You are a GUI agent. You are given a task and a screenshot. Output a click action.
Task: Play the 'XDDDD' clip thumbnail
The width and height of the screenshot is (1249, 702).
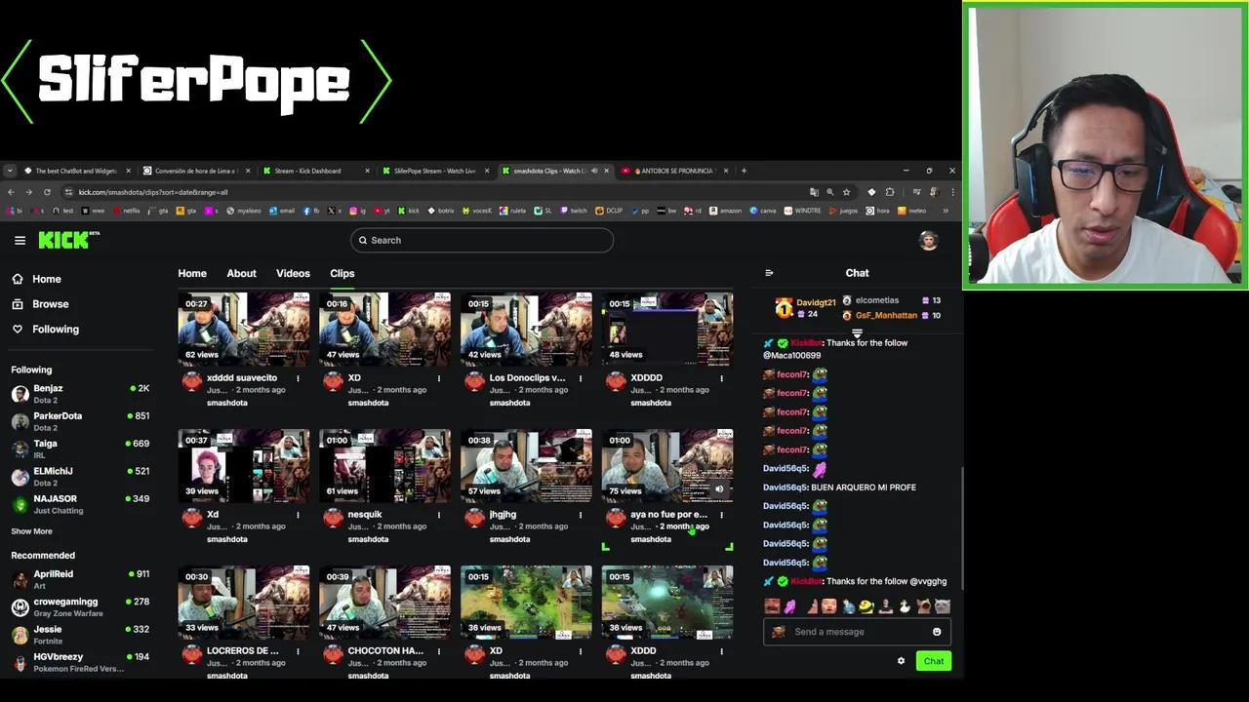[667, 329]
